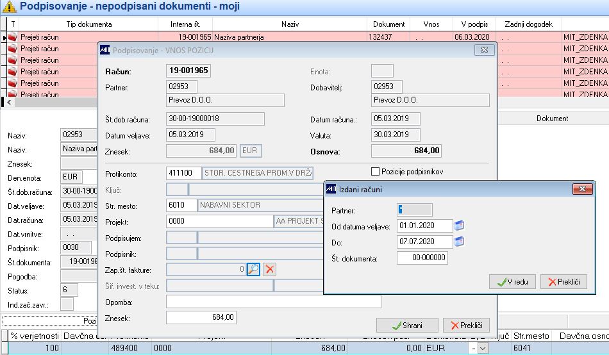Click the Status field showing 6 in the main window

(x=69, y=290)
